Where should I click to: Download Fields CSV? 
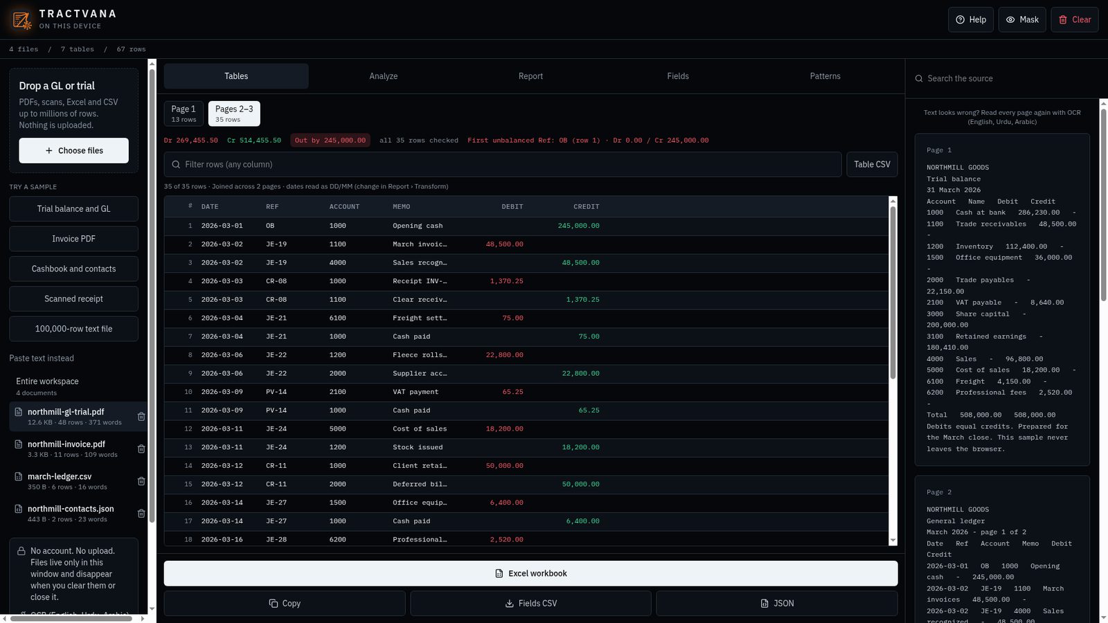pyautogui.click(x=530, y=604)
